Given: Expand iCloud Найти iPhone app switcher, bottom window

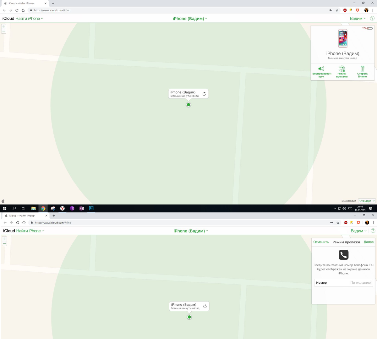Looking at the screenshot, I should 23,231.
